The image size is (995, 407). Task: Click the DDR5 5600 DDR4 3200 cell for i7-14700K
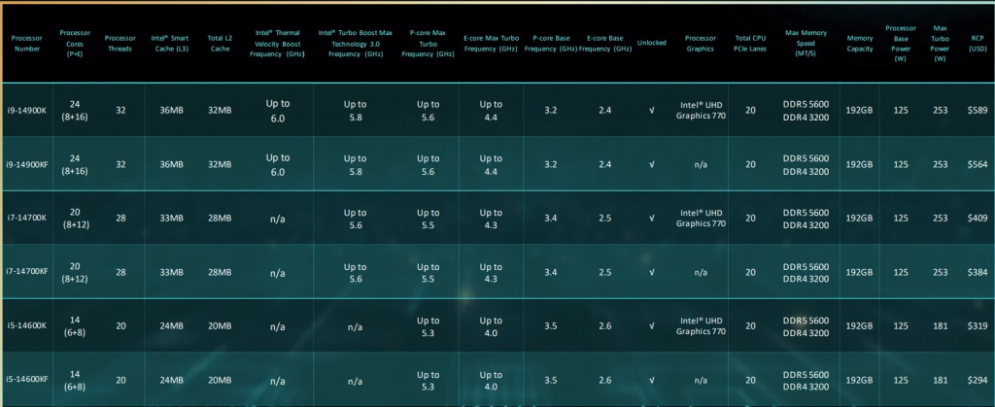click(806, 219)
